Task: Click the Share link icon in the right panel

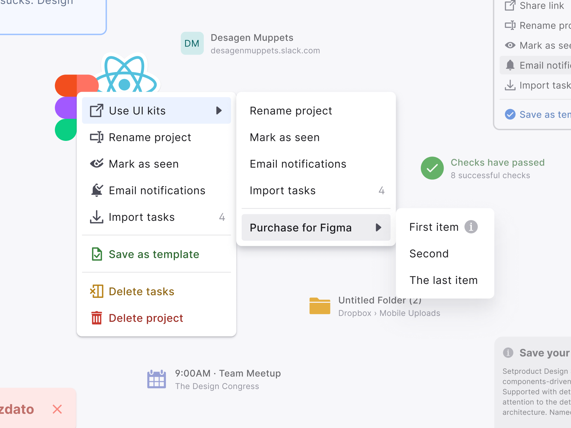Action: [x=510, y=6]
